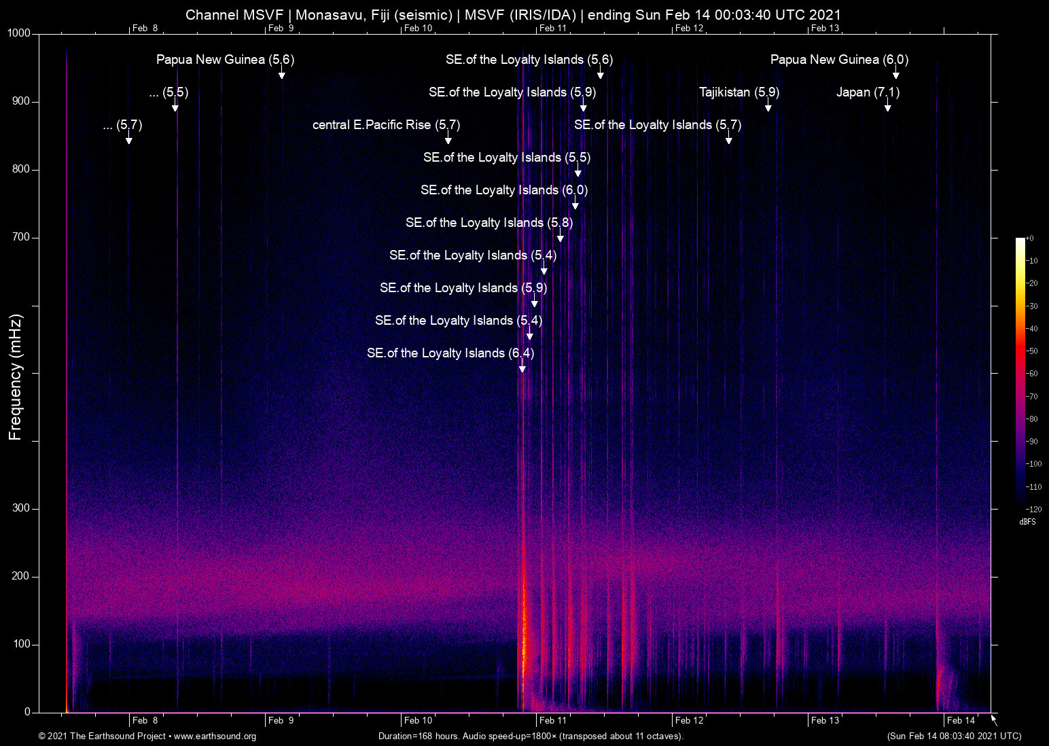Select "SE.of the Loyalty Islands (5.6)" label
Image resolution: width=1049 pixels, height=746 pixels.
(529, 60)
